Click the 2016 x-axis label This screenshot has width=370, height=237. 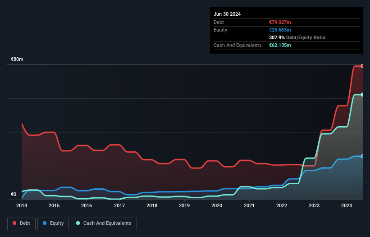(87, 205)
